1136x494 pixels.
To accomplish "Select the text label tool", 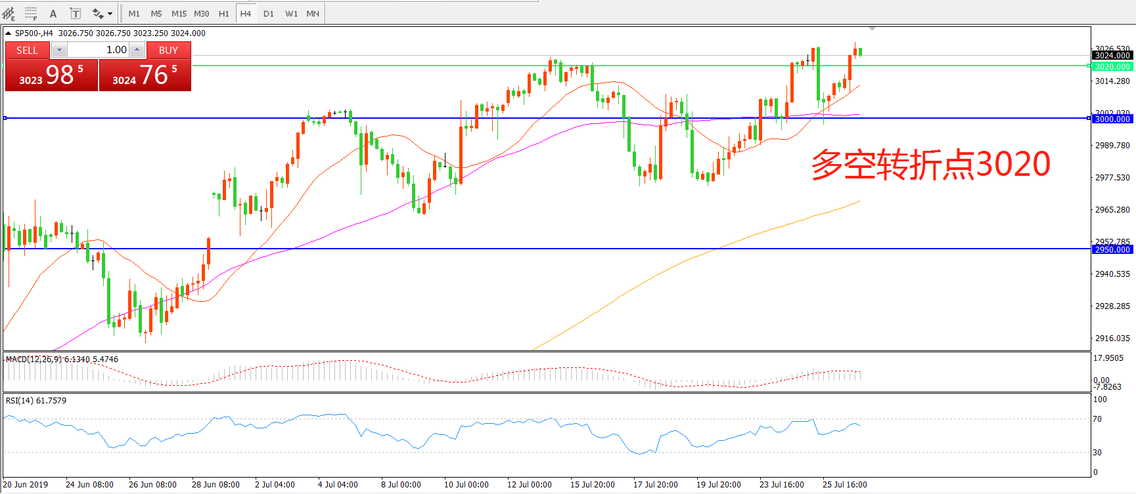I will pos(76,13).
